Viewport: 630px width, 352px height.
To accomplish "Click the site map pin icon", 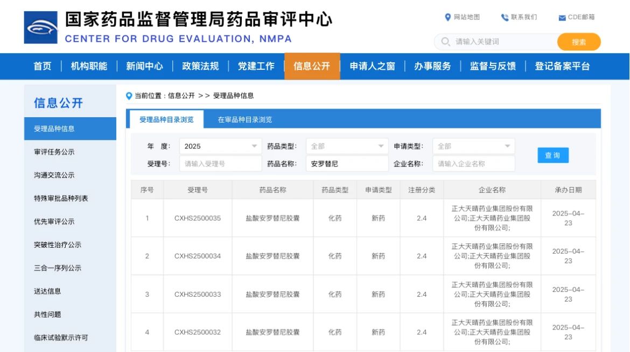I will click(x=448, y=17).
